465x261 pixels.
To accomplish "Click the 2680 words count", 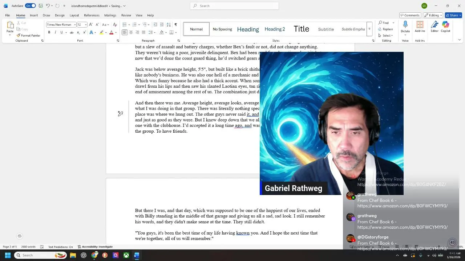I will 28,247.
